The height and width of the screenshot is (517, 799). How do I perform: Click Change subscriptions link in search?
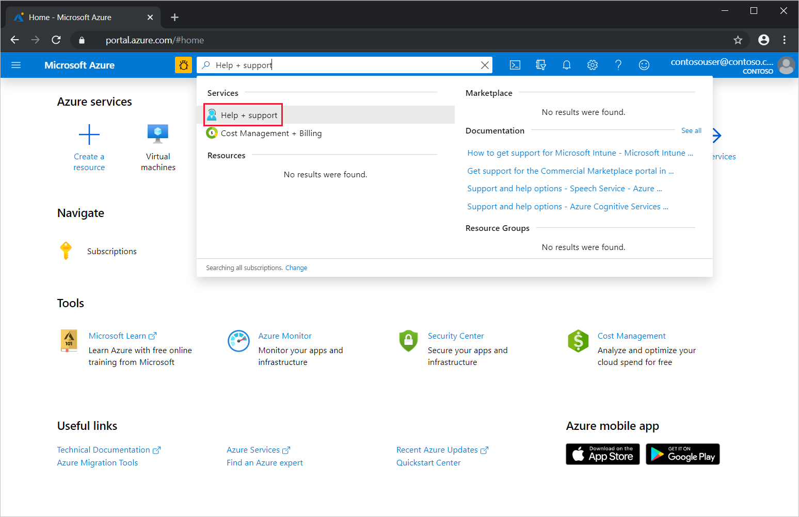pos(296,268)
